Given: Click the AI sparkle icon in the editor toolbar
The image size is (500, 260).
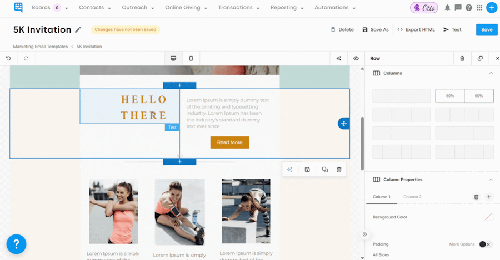Looking at the screenshot, I should (339, 58).
